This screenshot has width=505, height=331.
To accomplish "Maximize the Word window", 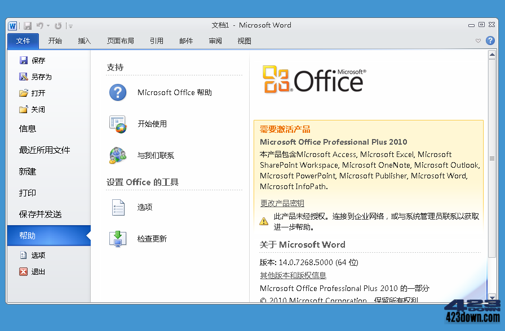I will coord(481,25).
